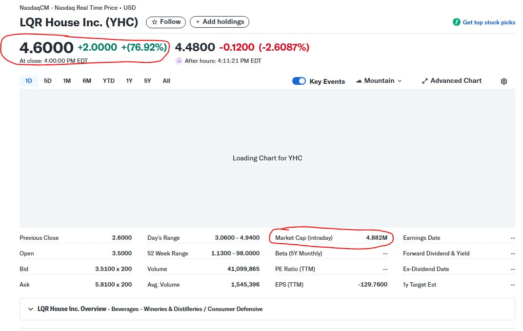
Task: Click the After hours: 4:11:21 PM EDT text
Action: [223, 61]
